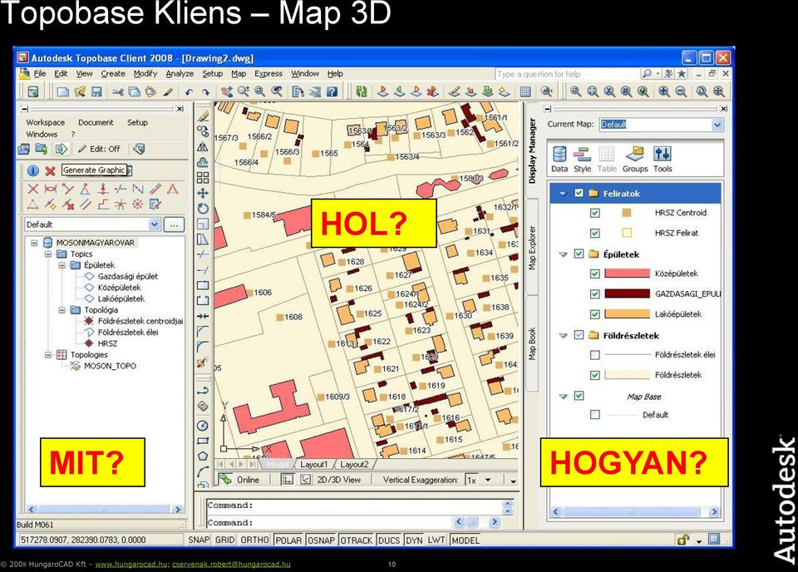The width and height of the screenshot is (798, 572).
Task: Switch to Map Explorer side tab
Action: pos(532,248)
